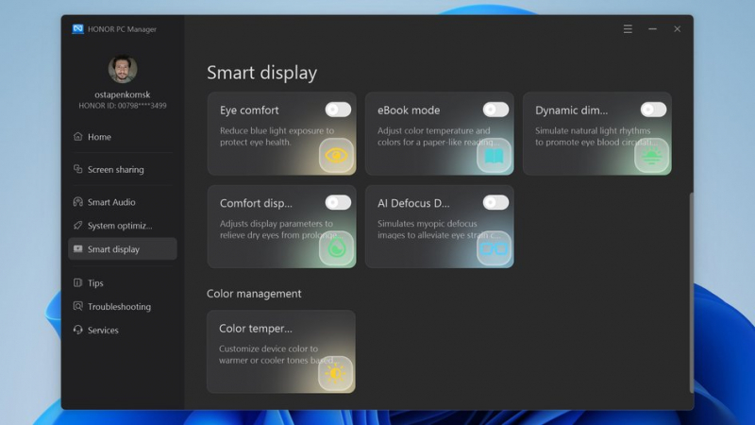Switch on Comfort display toggle
The image size is (755, 425).
point(338,202)
